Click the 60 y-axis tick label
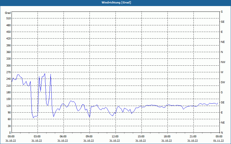This screenshot has width=231, height=144. pos(9,119)
